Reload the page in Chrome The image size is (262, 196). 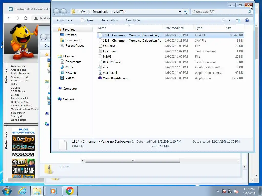point(26,18)
